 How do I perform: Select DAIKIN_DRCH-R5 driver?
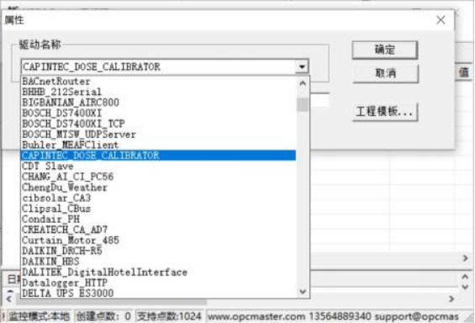158,251
